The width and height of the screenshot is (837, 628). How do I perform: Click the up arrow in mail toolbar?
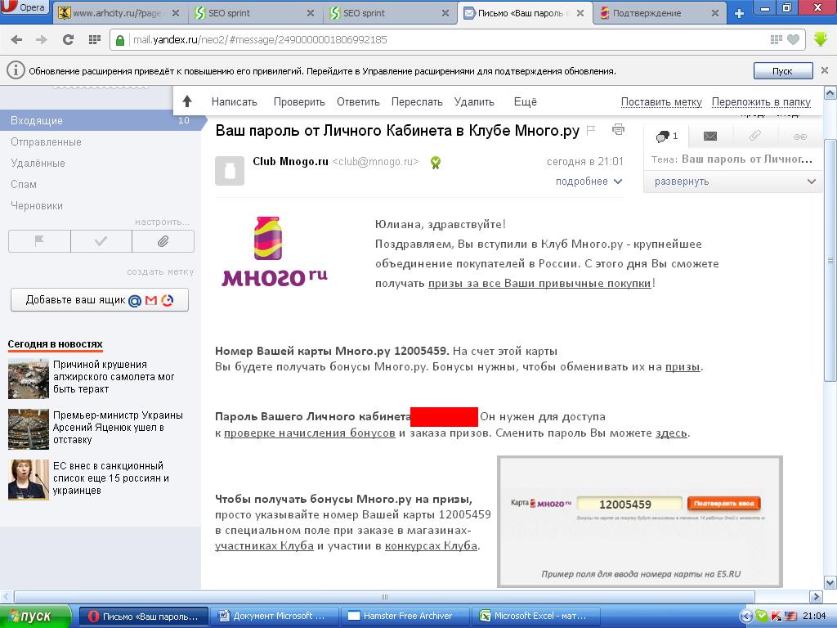click(x=187, y=101)
